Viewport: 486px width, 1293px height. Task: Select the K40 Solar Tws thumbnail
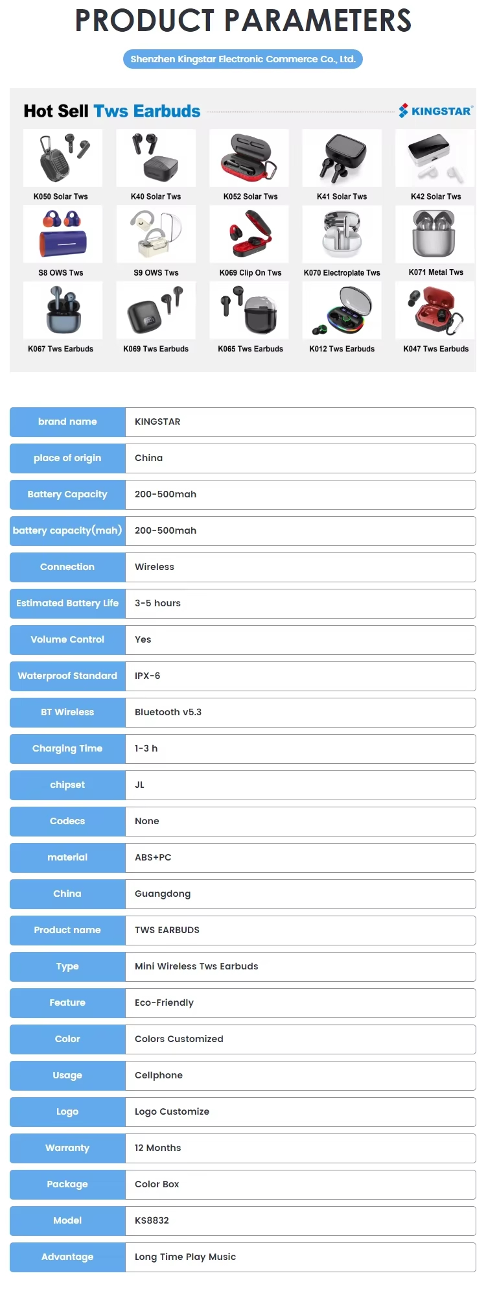[x=156, y=158]
